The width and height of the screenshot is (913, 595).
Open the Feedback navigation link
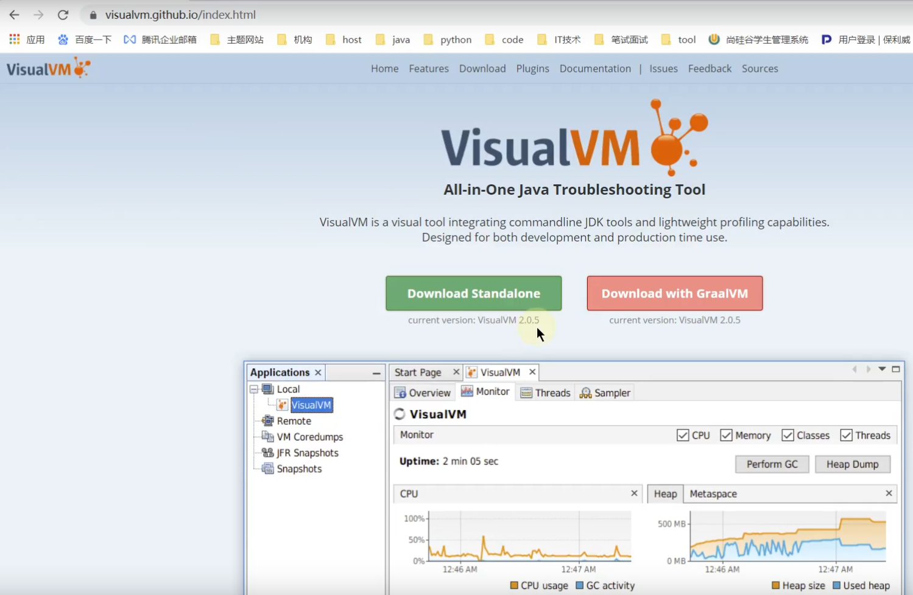710,69
